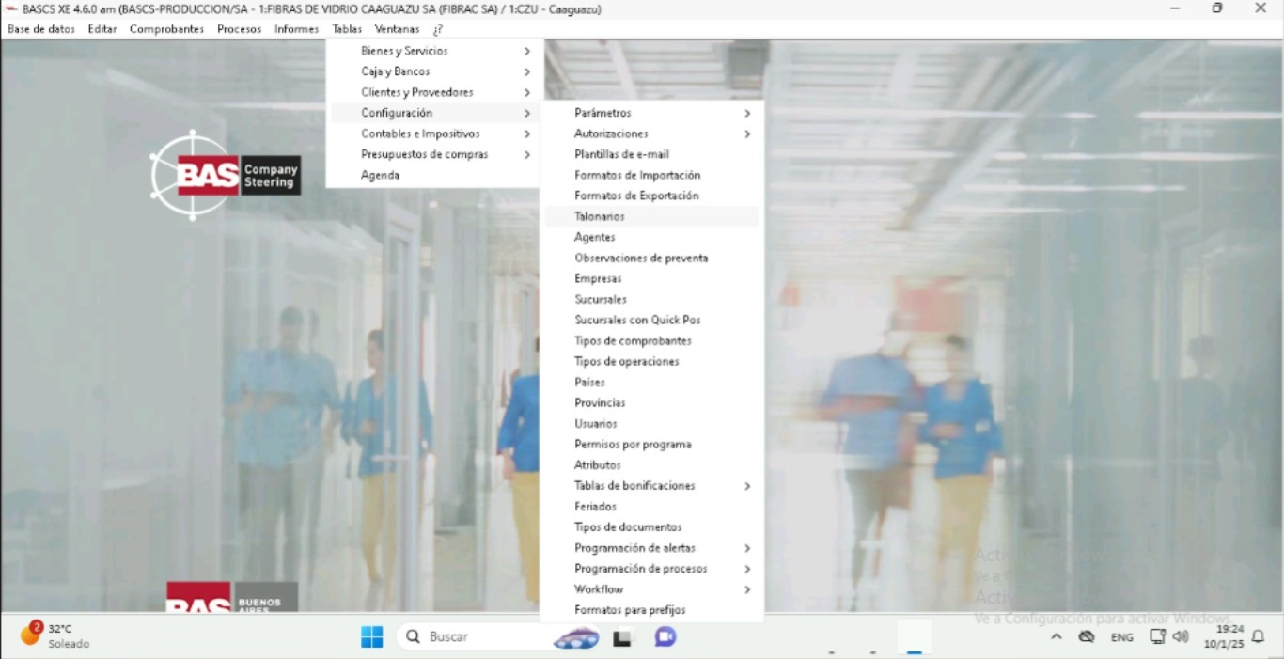Open the Windows Start menu

point(372,637)
